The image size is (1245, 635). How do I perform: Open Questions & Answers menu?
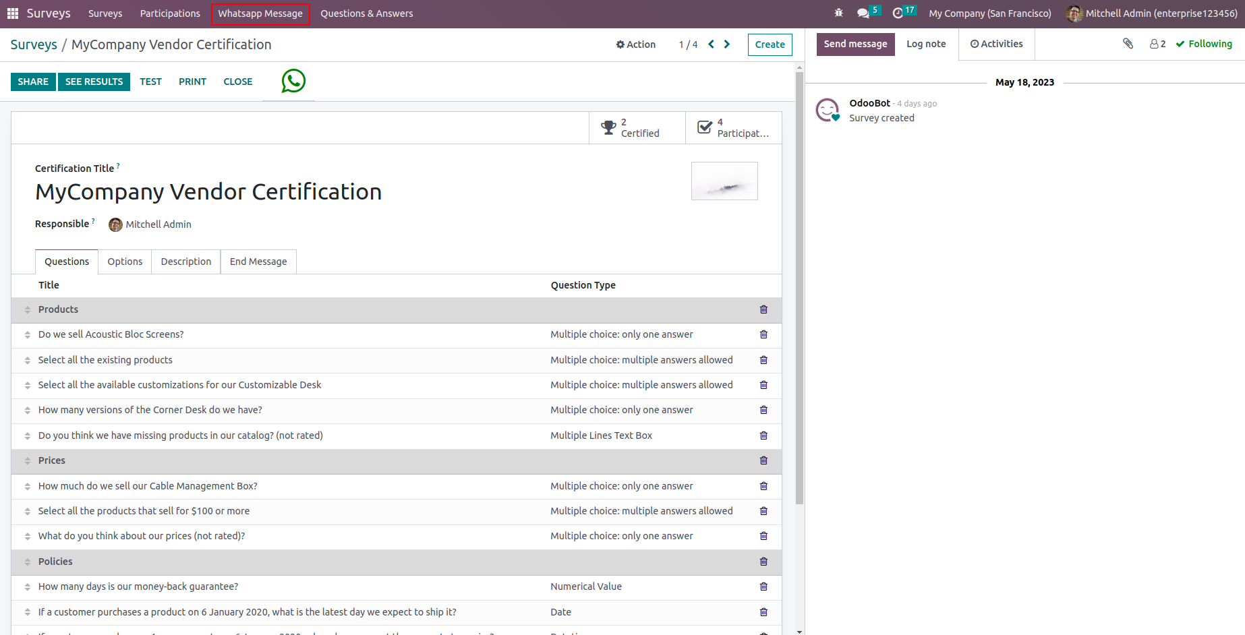click(367, 13)
